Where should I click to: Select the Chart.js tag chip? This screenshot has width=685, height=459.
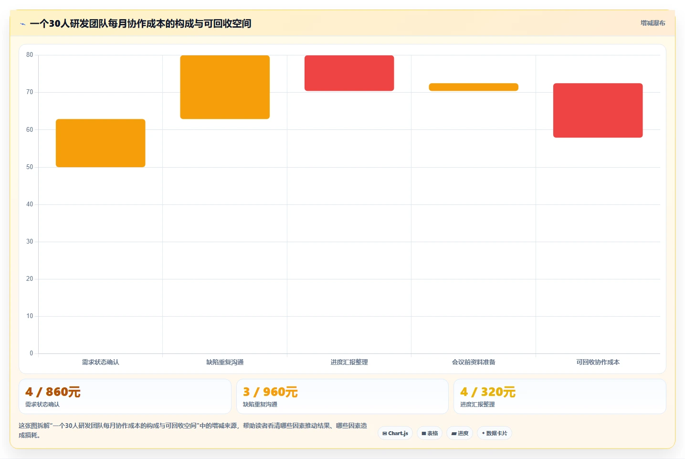point(395,433)
